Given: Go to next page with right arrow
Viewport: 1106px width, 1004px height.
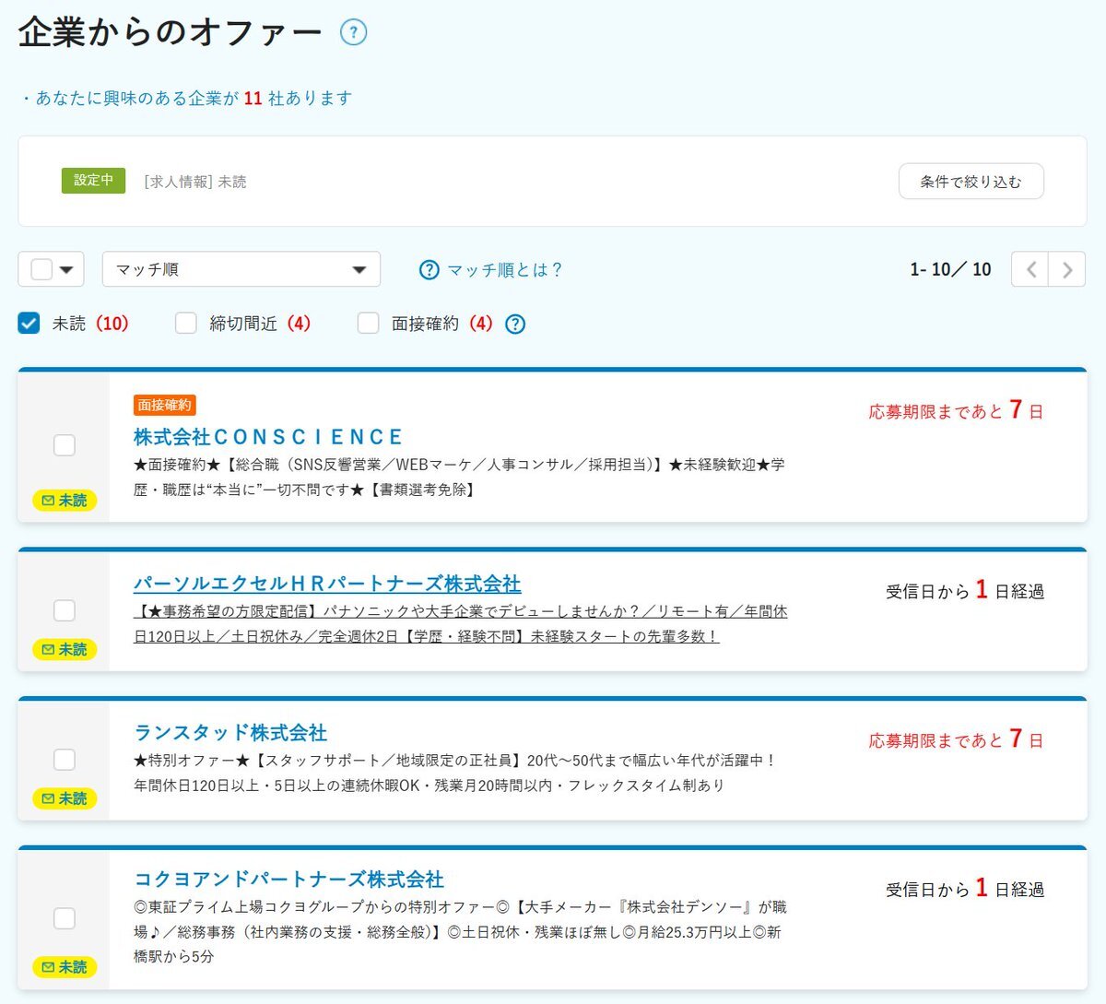Looking at the screenshot, I should pyautogui.click(x=1066, y=269).
